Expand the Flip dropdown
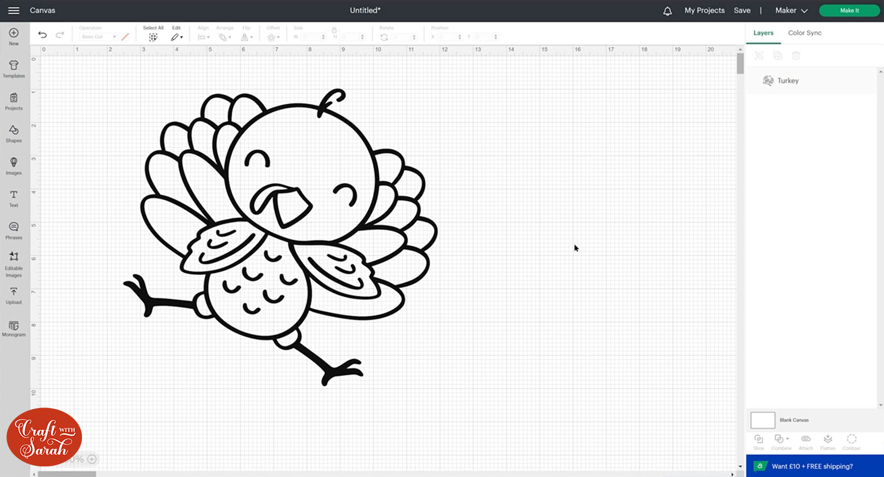Image resolution: width=884 pixels, height=477 pixels. (x=246, y=37)
